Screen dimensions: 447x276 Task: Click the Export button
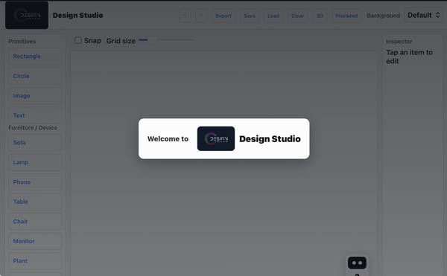pyautogui.click(x=223, y=16)
